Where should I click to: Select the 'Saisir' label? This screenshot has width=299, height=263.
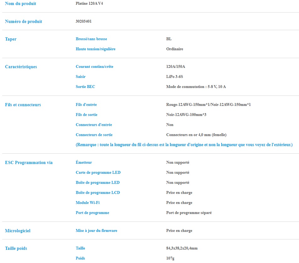pyautogui.click(x=80, y=77)
